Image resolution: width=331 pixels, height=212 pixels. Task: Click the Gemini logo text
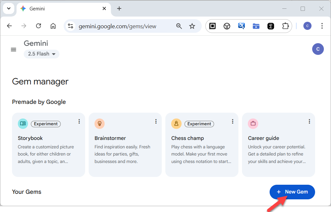(x=36, y=43)
